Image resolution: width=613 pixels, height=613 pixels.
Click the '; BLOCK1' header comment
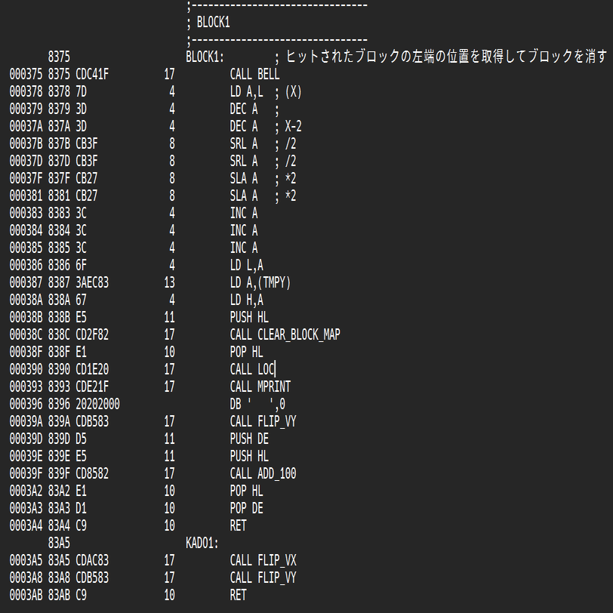pyautogui.click(x=208, y=23)
